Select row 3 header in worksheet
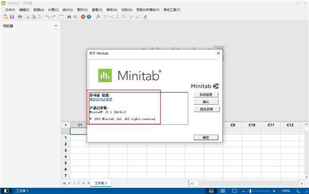 (65, 150)
